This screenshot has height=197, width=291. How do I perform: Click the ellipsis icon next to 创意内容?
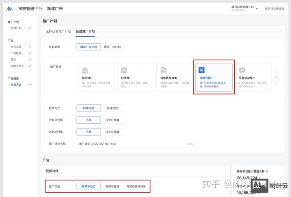pos(30,85)
